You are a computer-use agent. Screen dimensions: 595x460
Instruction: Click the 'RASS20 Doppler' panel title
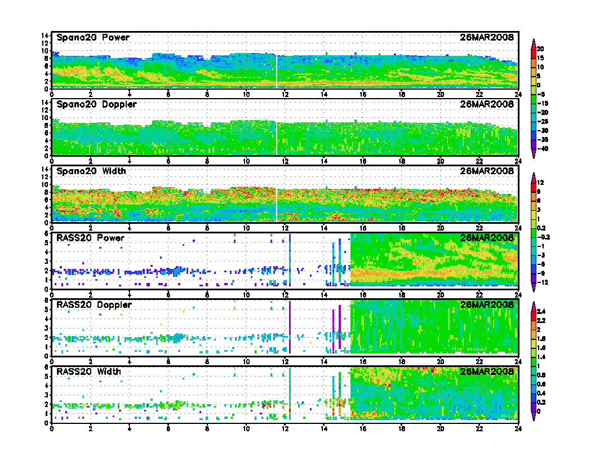click(x=94, y=305)
